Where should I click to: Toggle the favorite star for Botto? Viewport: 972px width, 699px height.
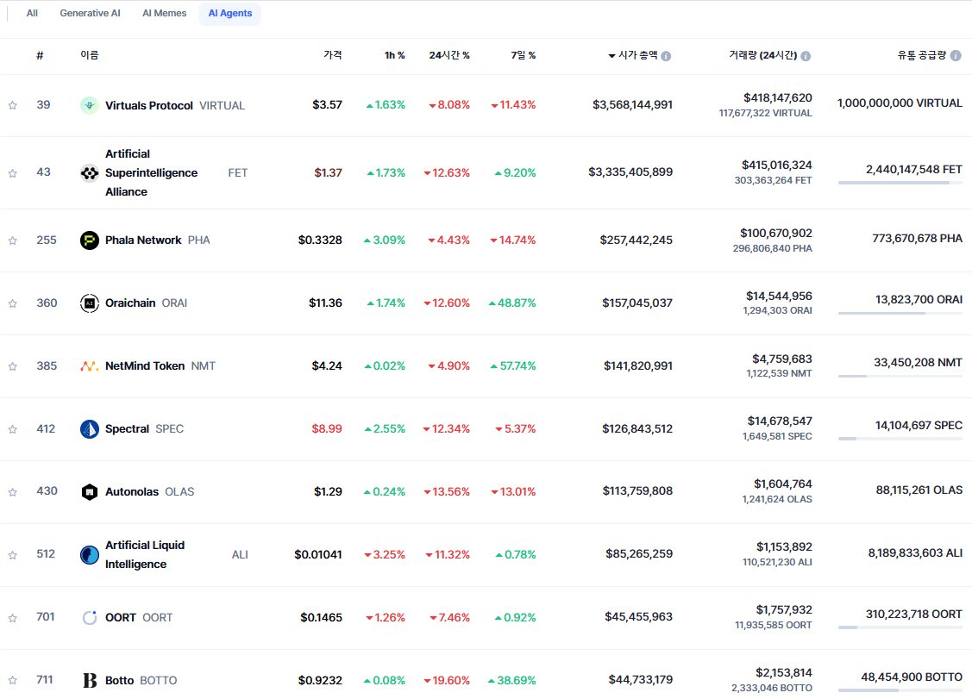pyautogui.click(x=13, y=681)
